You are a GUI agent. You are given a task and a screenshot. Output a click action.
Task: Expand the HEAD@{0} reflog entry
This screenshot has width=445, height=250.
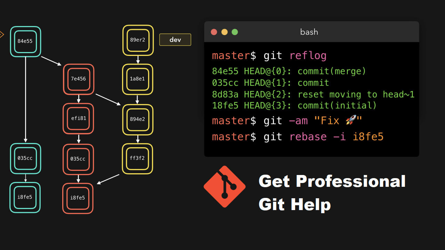(289, 71)
